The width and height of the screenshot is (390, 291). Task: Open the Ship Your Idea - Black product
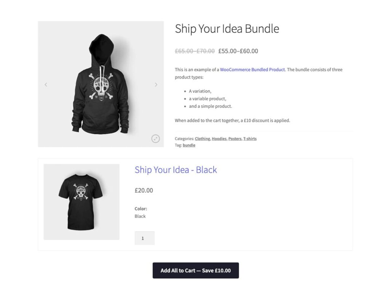pos(176,170)
